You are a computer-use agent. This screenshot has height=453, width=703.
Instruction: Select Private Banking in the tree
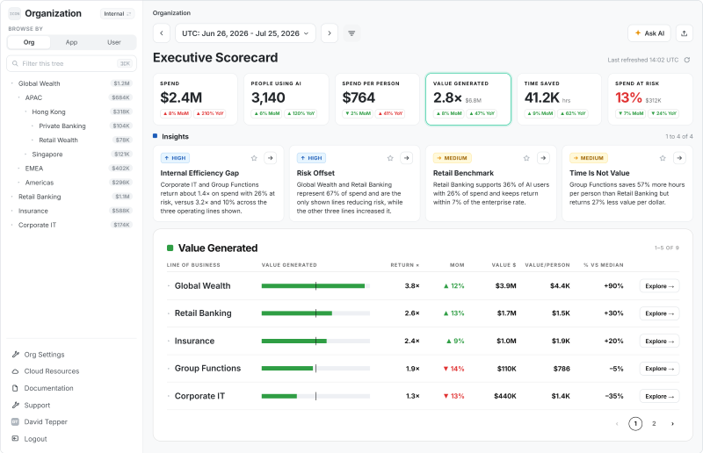point(62,126)
